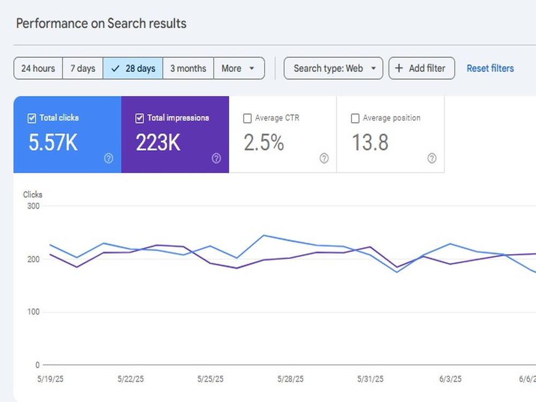This screenshot has width=536, height=402.
Task: Click the 5/25/25 date label
Action: coord(210,379)
